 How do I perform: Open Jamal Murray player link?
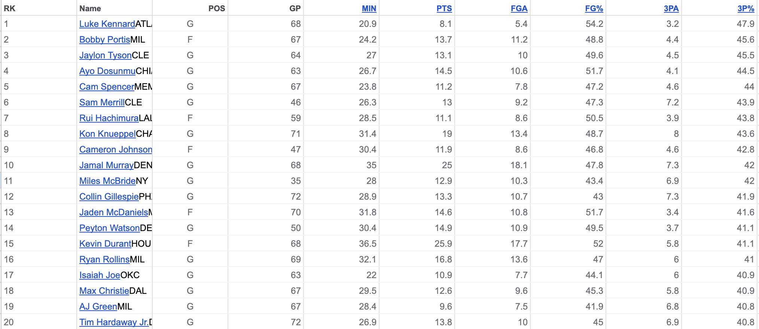107,165
